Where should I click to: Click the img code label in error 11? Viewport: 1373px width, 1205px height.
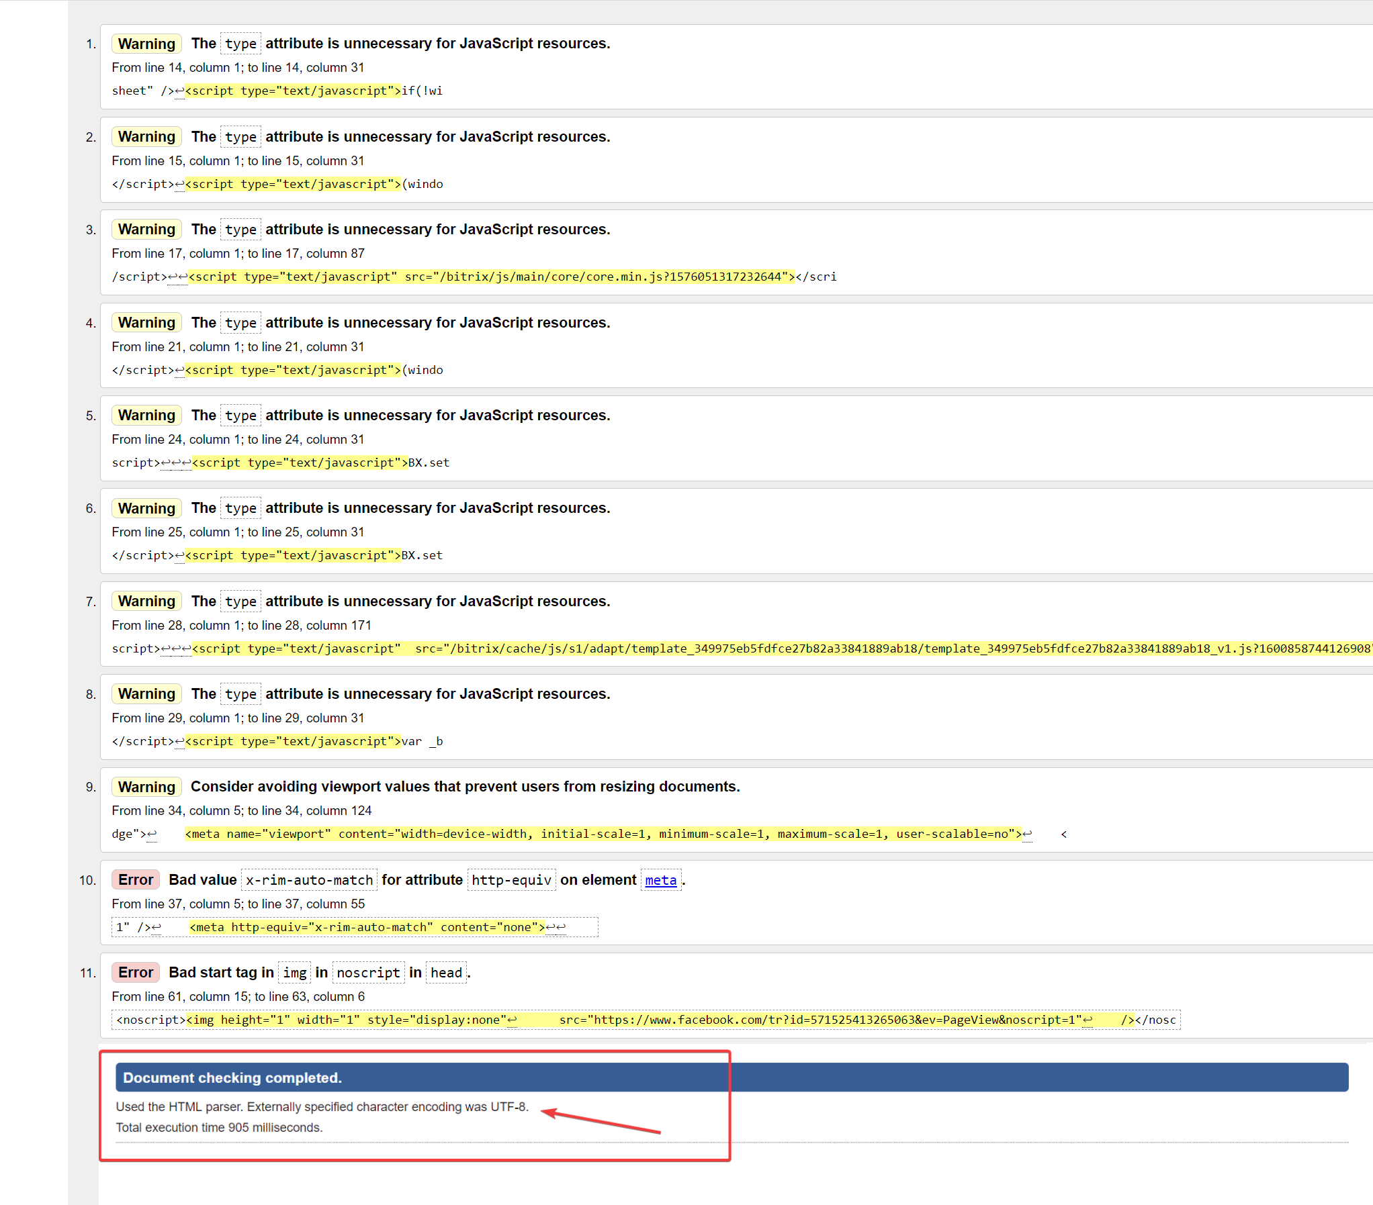[x=294, y=973]
